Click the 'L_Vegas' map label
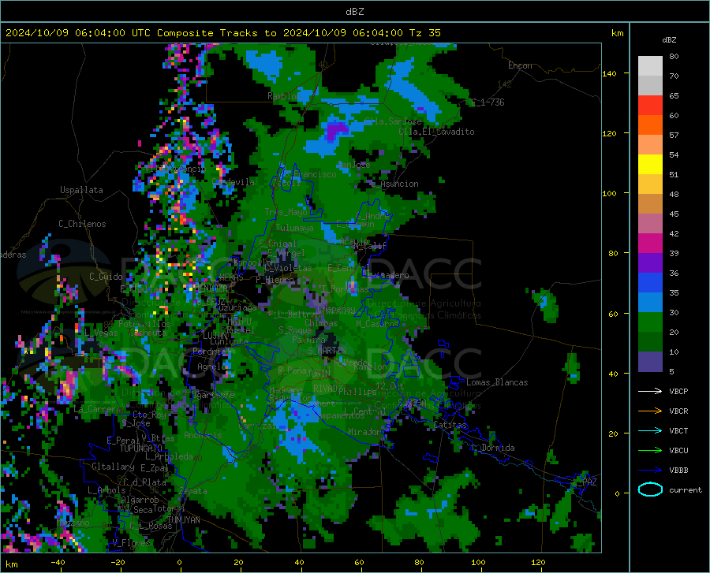The image size is (710, 573). [101, 333]
